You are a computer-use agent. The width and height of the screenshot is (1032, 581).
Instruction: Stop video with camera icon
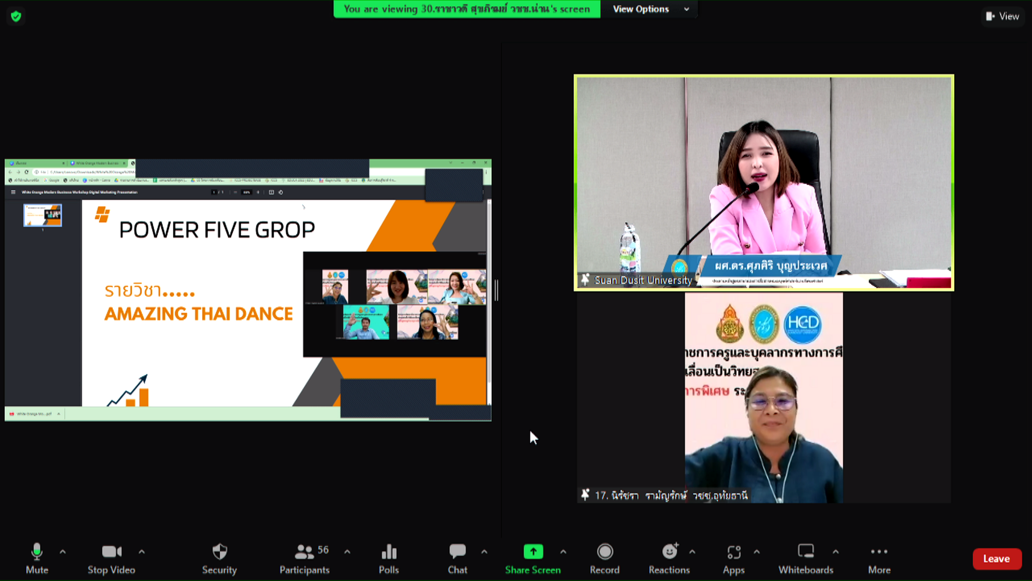point(111,558)
